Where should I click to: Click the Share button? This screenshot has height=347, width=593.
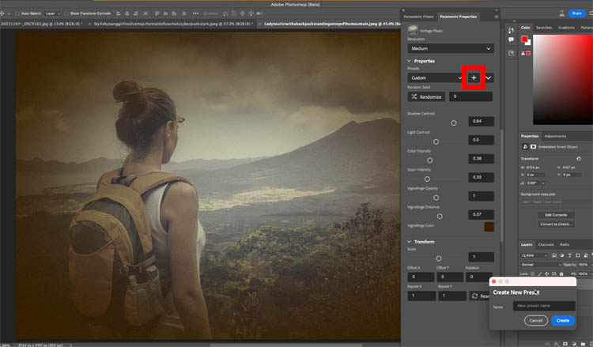click(576, 13)
